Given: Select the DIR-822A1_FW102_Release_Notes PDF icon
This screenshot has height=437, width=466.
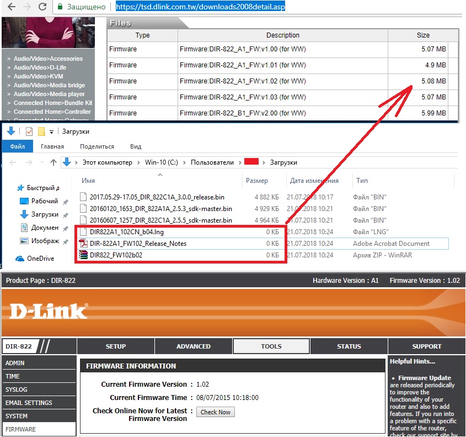Looking at the screenshot, I should (x=83, y=243).
